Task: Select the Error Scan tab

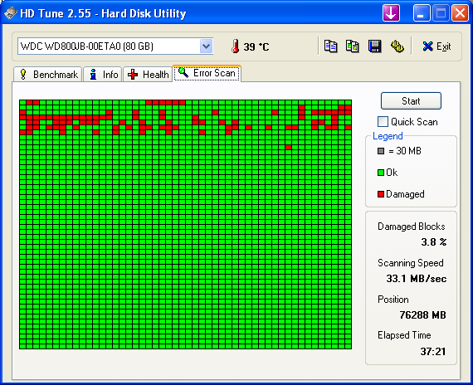Action: (207, 73)
